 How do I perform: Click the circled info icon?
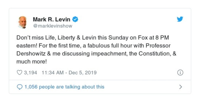point(180,73)
